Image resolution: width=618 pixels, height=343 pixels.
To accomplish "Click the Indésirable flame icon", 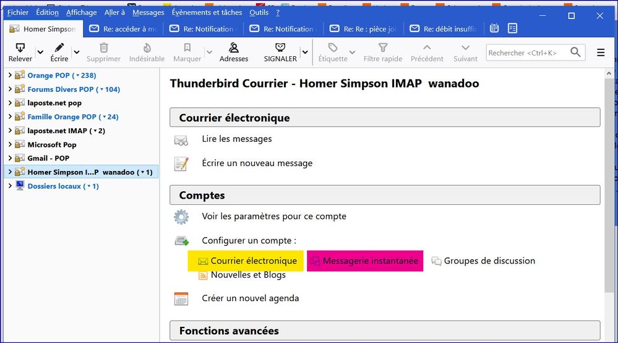I will point(147,48).
